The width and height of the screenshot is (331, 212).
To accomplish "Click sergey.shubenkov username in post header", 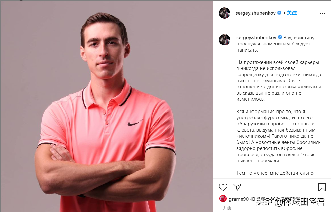I will [x=256, y=13].
